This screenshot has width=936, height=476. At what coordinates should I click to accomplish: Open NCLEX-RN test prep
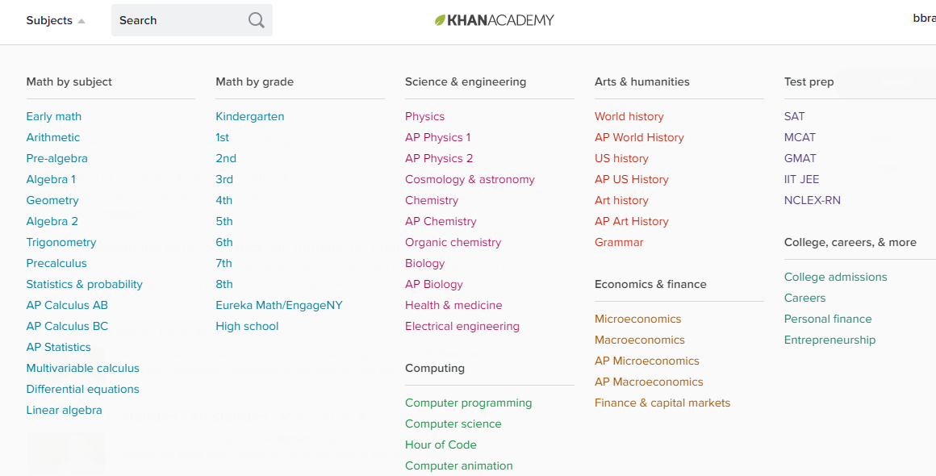tap(813, 200)
